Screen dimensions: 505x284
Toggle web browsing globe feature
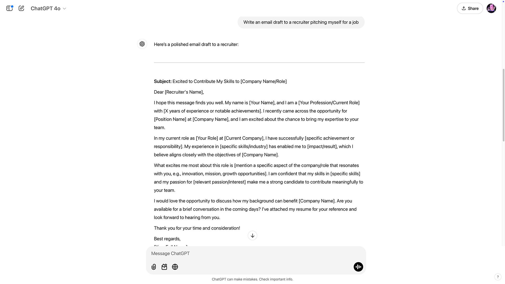click(175, 267)
